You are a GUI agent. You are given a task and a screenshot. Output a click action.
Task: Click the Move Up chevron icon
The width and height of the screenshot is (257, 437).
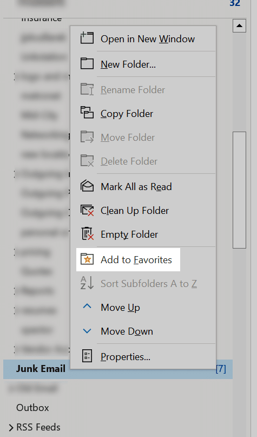(87, 306)
